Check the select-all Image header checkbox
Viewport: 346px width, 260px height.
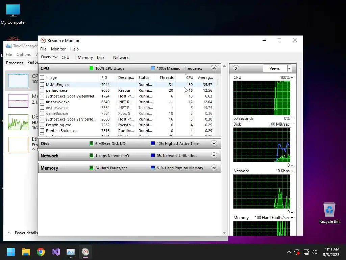(42, 78)
